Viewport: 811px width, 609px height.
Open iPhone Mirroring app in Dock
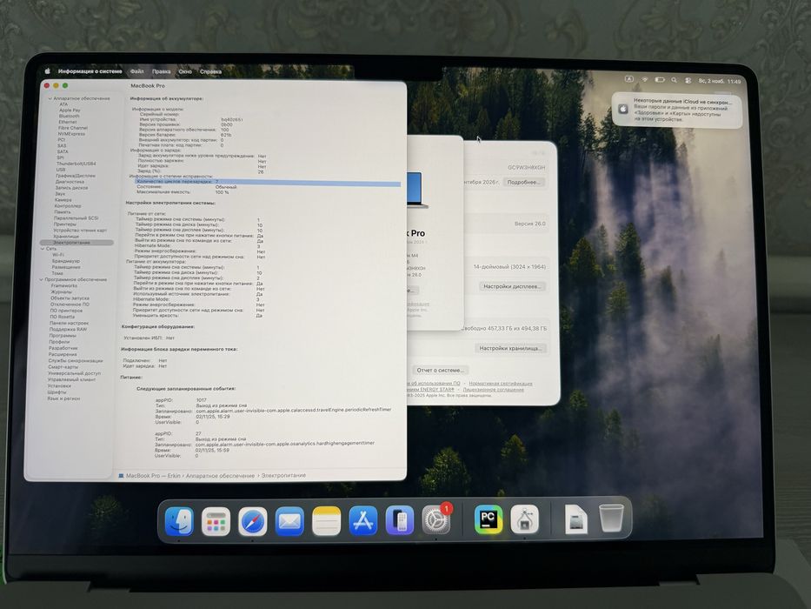[400, 520]
